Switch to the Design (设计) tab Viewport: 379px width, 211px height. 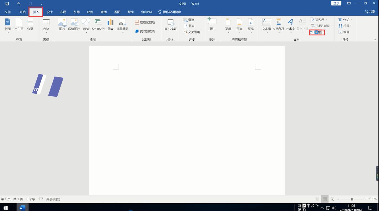coord(50,12)
